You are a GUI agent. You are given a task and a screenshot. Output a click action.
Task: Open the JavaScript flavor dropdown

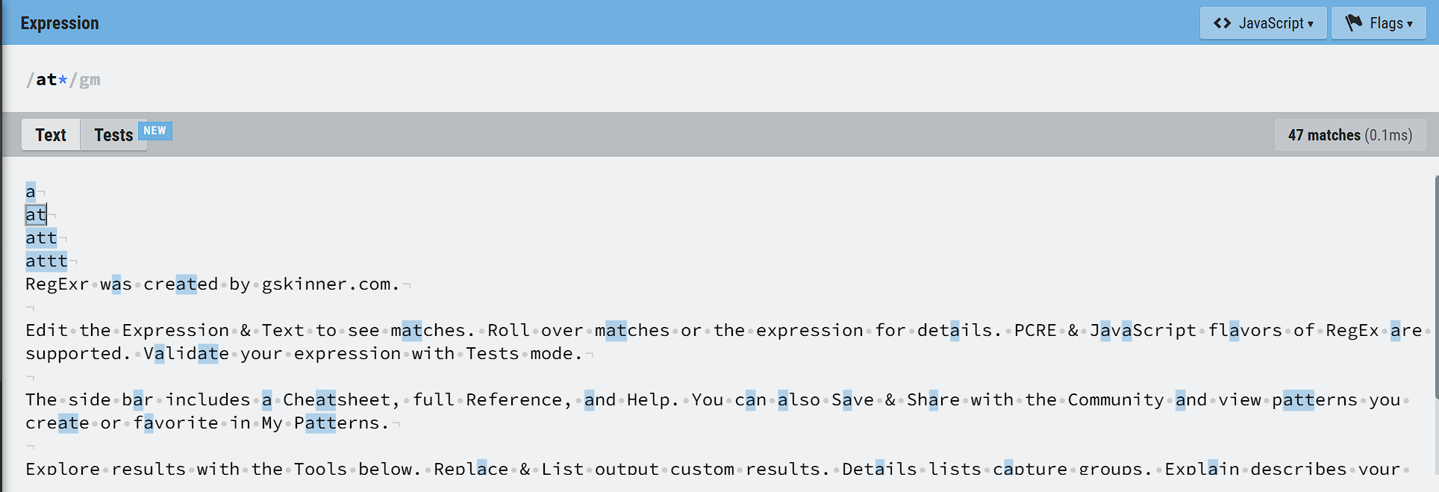pyautogui.click(x=1263, y=23)
